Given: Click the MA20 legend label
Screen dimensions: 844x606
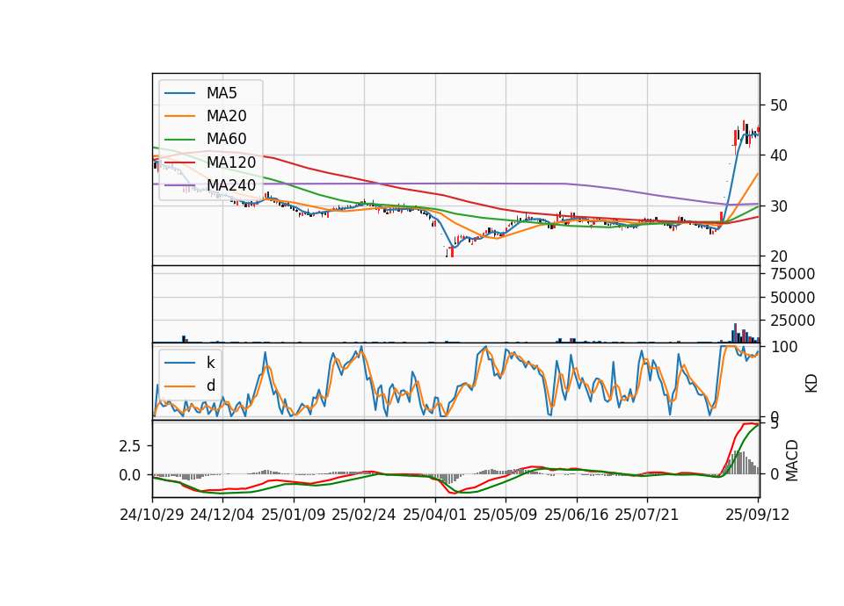Looking at the screenshot, I should [x=226, y=116].
